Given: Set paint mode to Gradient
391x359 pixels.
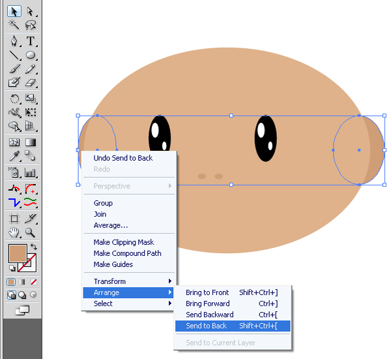Looking at the screenshot, I should point(22,282).
